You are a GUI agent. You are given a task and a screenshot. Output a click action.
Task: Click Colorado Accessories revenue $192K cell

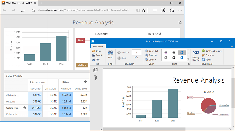point(35,114)
